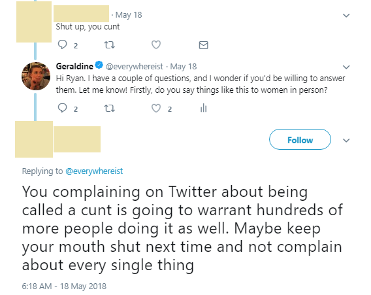The height and width of the screenshot is (295, 371).
Task: Click the Geraldine display name
Action: pos(74,66)
